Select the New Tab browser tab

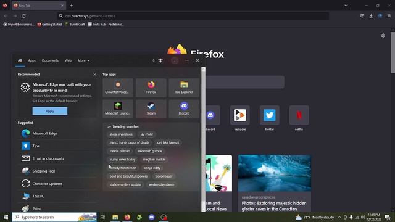coord(39,6)
